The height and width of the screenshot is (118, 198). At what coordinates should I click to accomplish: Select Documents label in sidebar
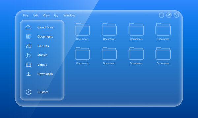[x=45, y=37]
